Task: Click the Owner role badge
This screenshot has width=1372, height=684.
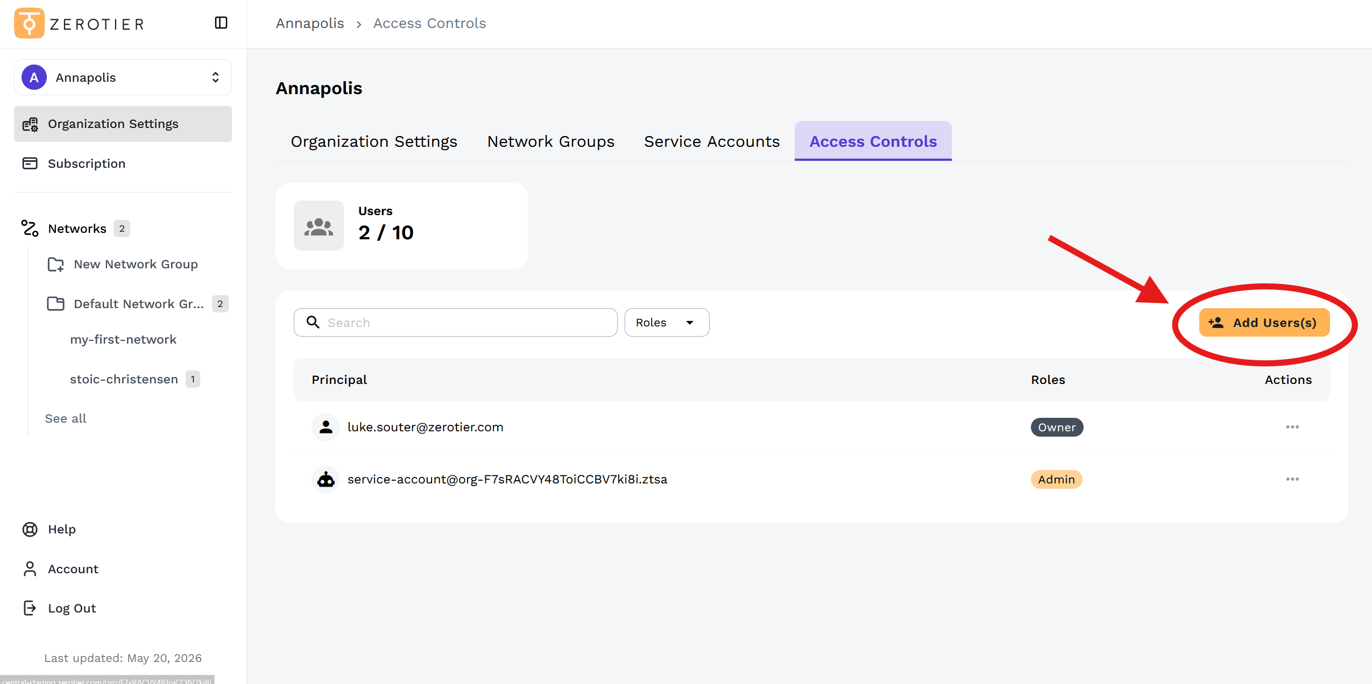Action: click(1057, 427)
